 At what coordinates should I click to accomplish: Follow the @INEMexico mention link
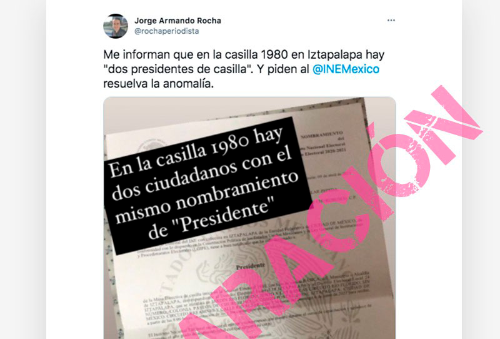346,69
